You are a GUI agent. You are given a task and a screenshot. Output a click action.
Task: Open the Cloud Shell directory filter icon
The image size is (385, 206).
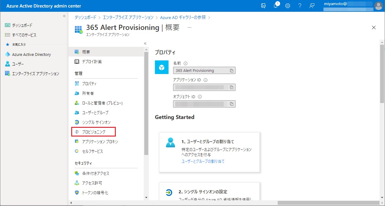263,6
